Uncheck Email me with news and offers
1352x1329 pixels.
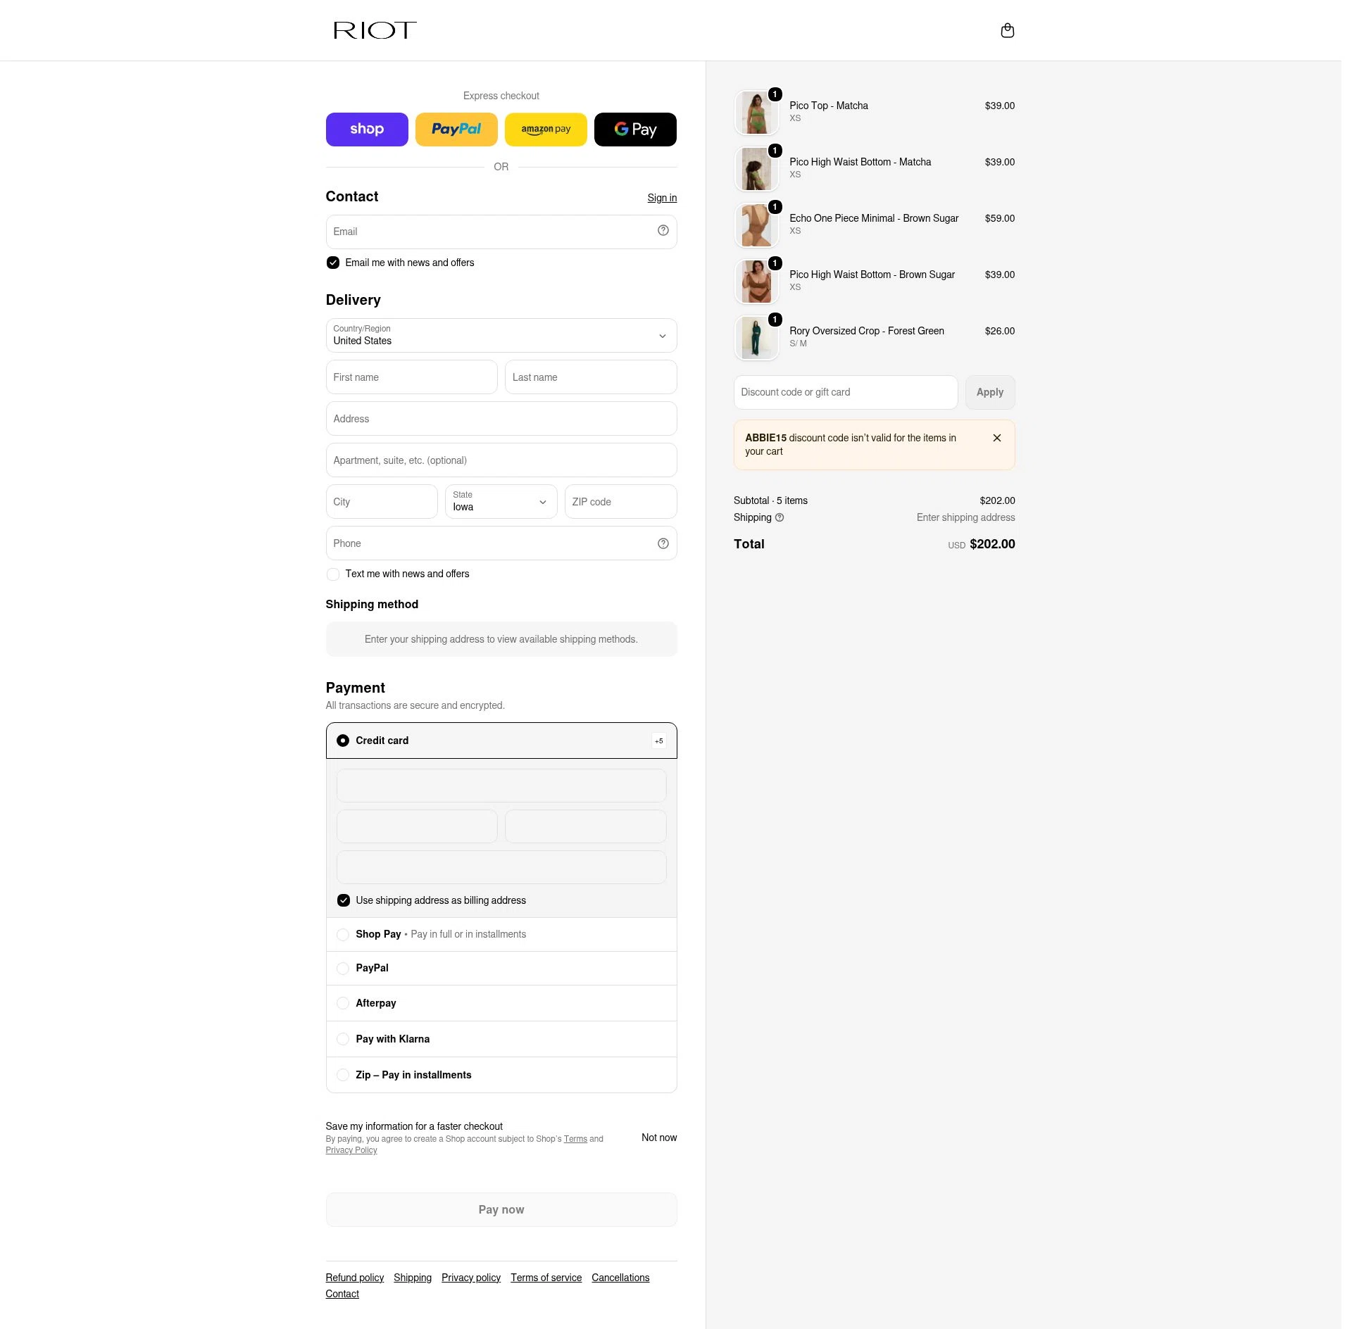(333, 263)
